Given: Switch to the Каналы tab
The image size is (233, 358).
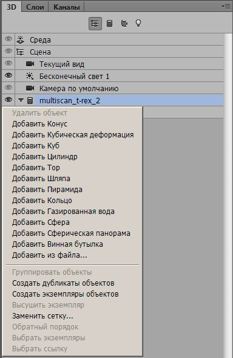Looking at the screenshot, I should tap(66, 7).
